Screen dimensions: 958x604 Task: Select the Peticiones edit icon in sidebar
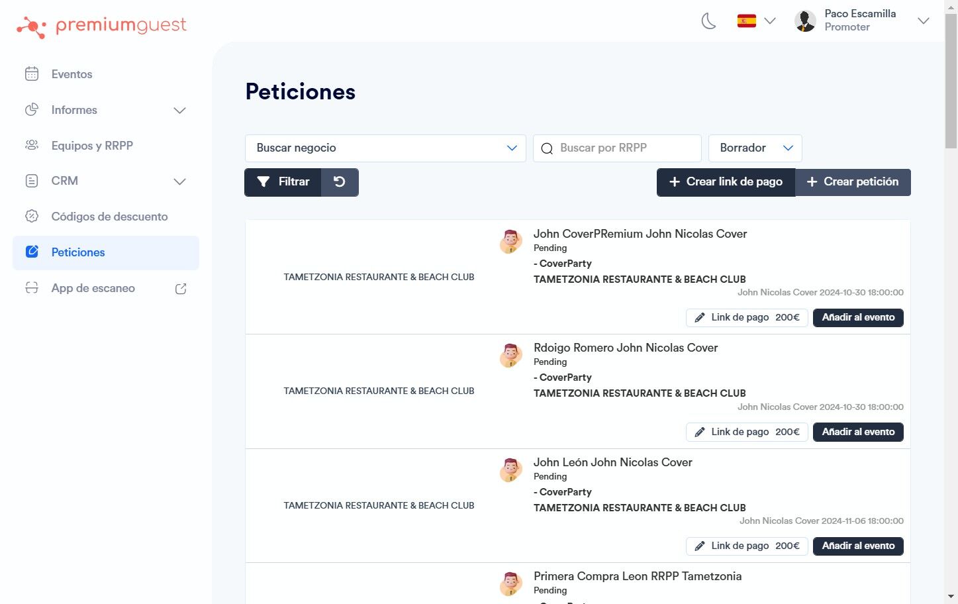[x=32, y=252]
